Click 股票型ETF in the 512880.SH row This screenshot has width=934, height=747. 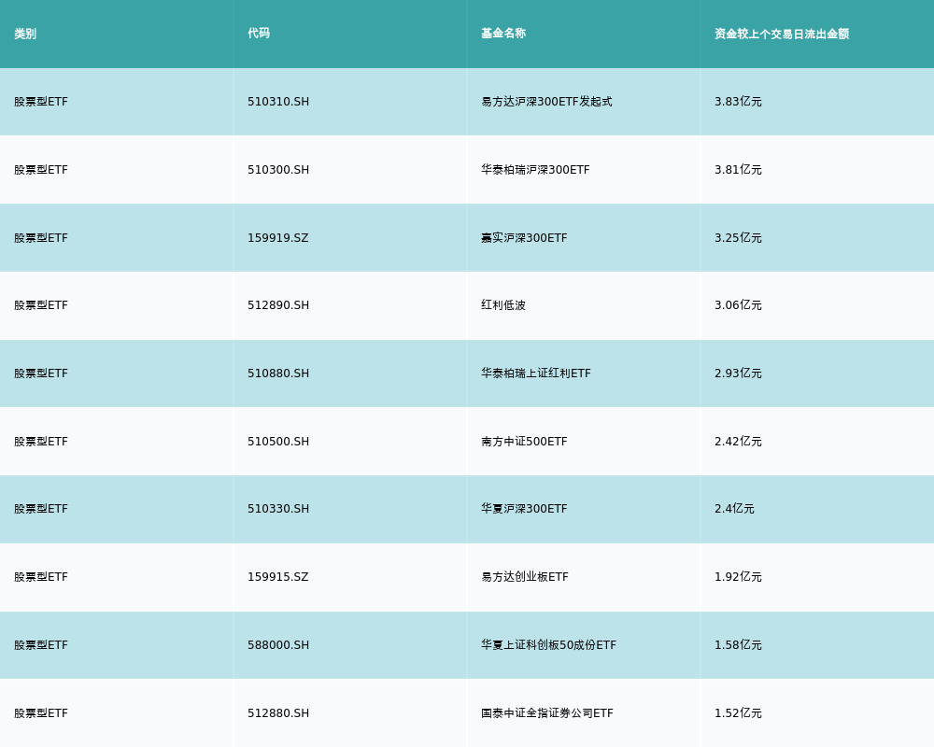click(41, 713)
